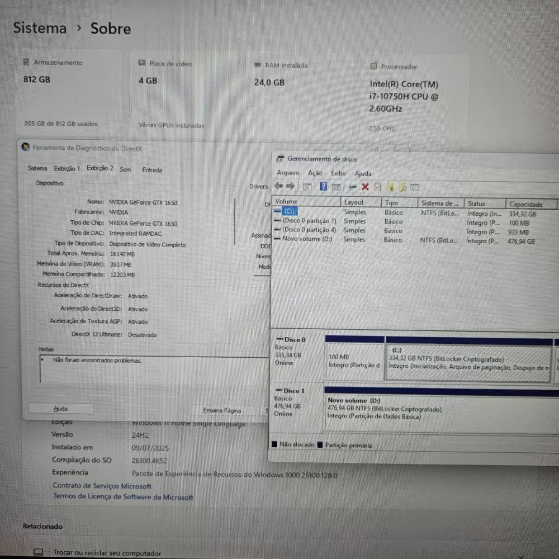Switch to the Exibição 2 tab

pos(100,168)
